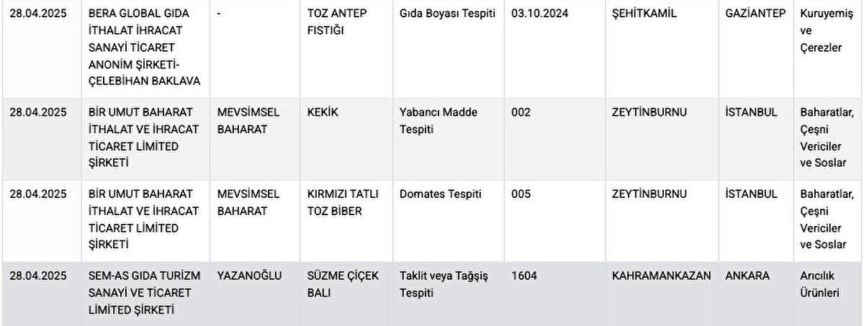Select the Domates Tespiti cell
The height and width of the screenshot is (326, 864).
click(441, 194)
